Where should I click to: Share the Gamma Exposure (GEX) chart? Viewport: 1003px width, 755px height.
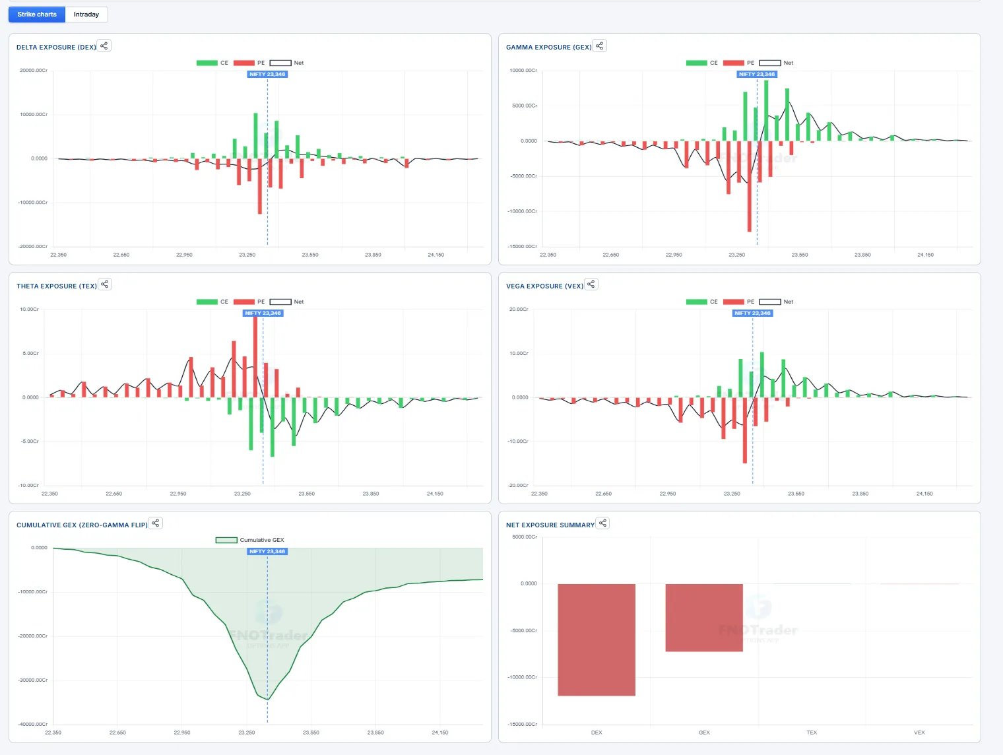599,46
